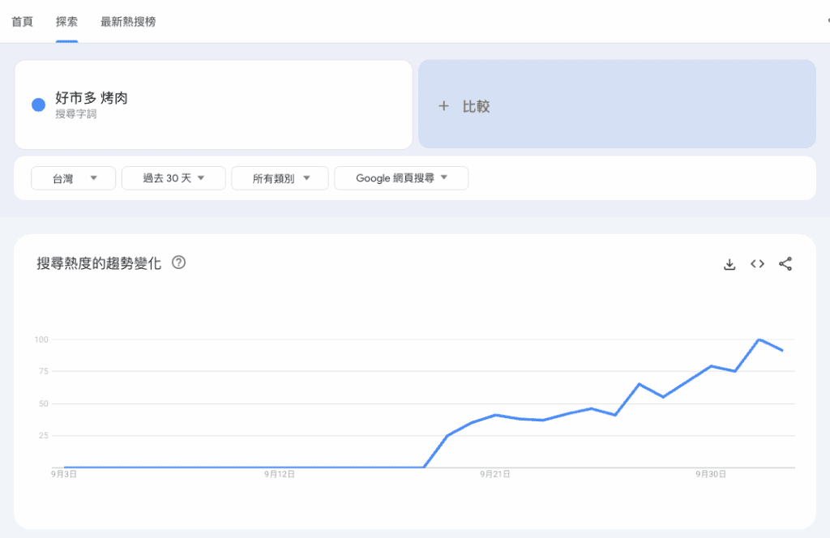The image size is (830, 538).
Task: Switch to the 首頁 tab
Action: click(22, 22)
